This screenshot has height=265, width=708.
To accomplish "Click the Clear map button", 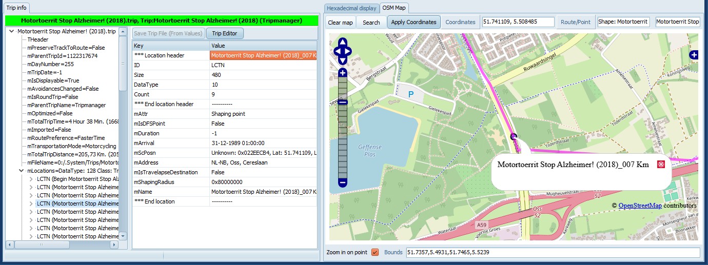I will 340,22.
